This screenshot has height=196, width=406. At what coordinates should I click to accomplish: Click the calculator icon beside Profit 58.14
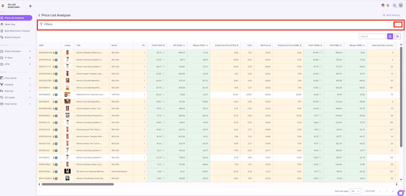coord(163,53)
